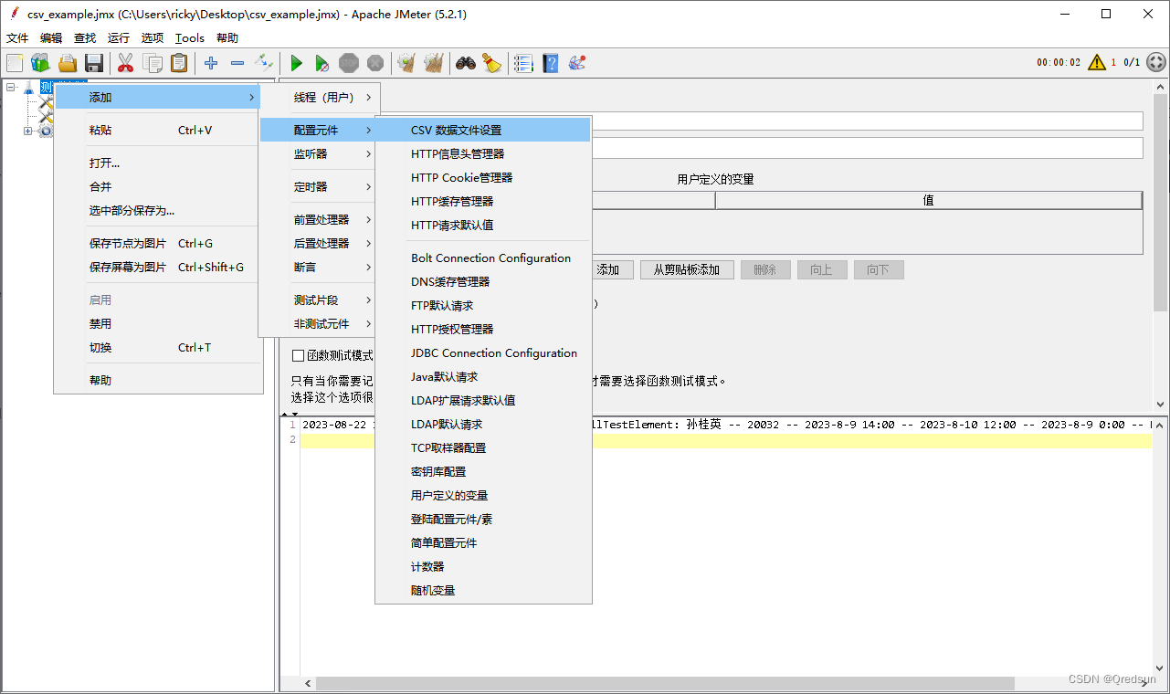
Task: Select 粘贴 in the context menu
Action: 158,131
